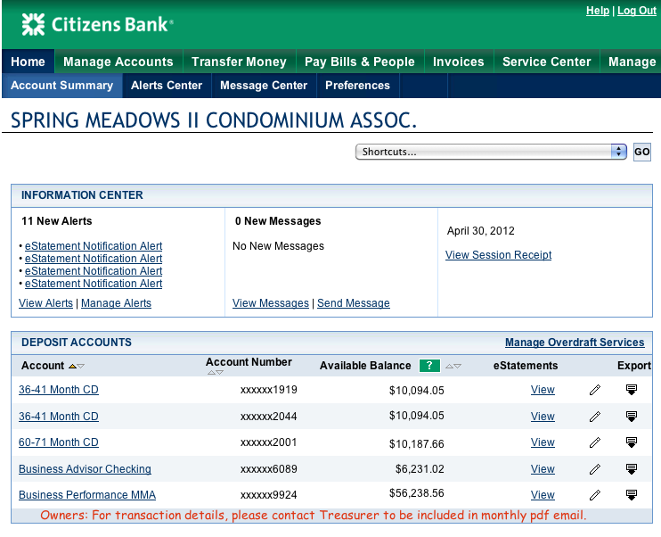Click the pencil edit icon for account xxxxxx1919
The height and width of the screenshot is (537, 661).
(595, 390)
